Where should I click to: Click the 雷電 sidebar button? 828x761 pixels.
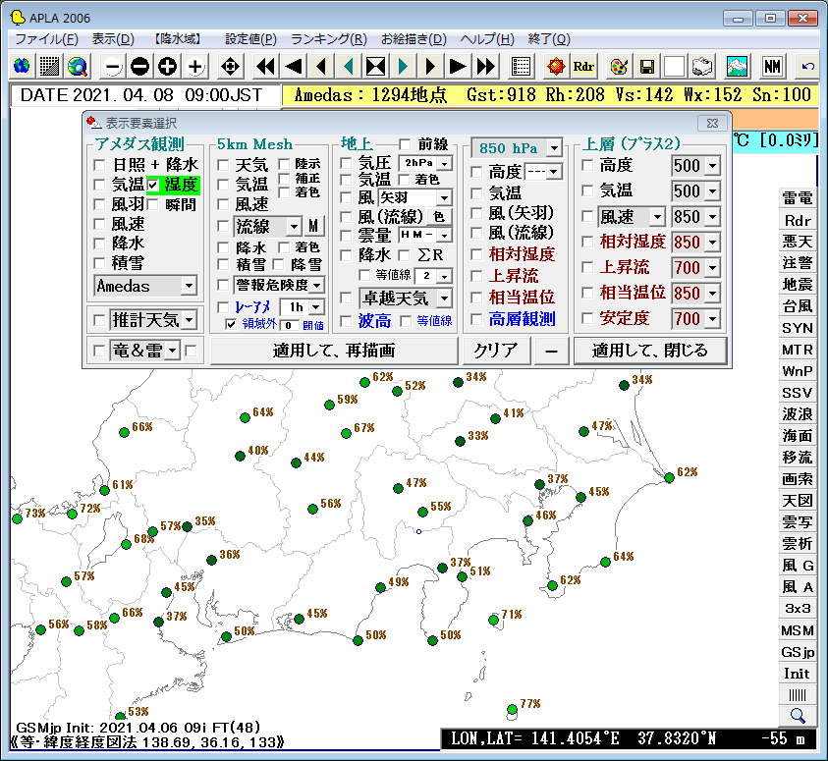[x=798, y=198]
